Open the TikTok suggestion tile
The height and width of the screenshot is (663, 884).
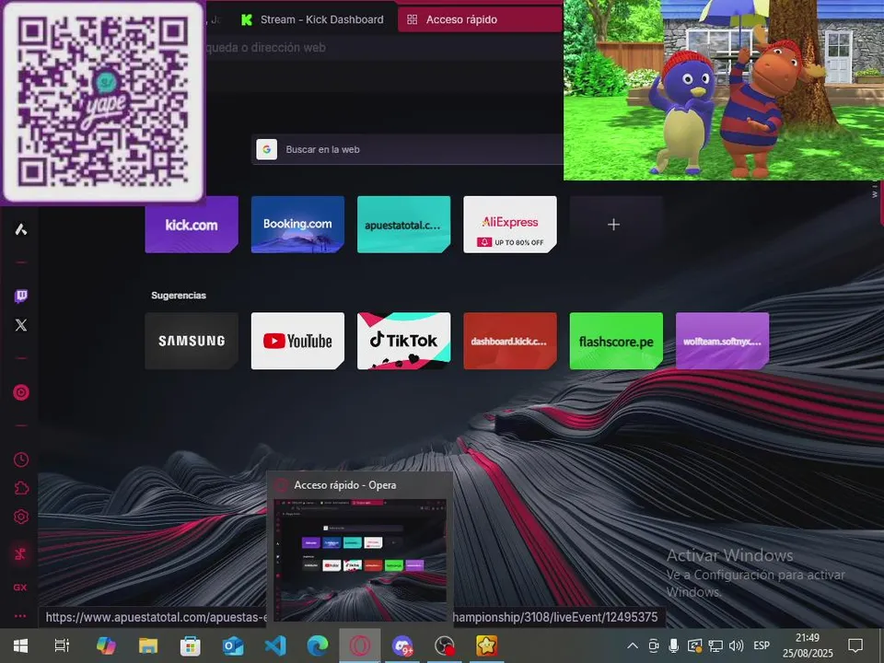tap(403, 341)
